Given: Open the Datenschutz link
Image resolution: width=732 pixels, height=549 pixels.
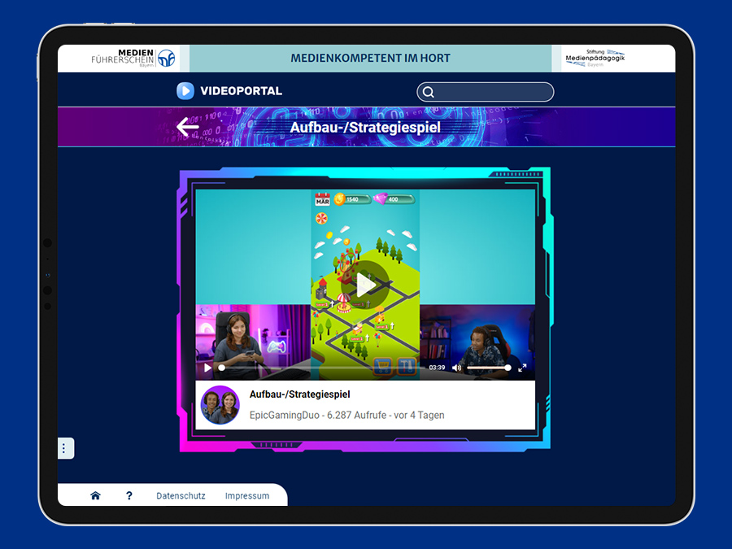Looking at the screenshot, I should pos(181,496).
